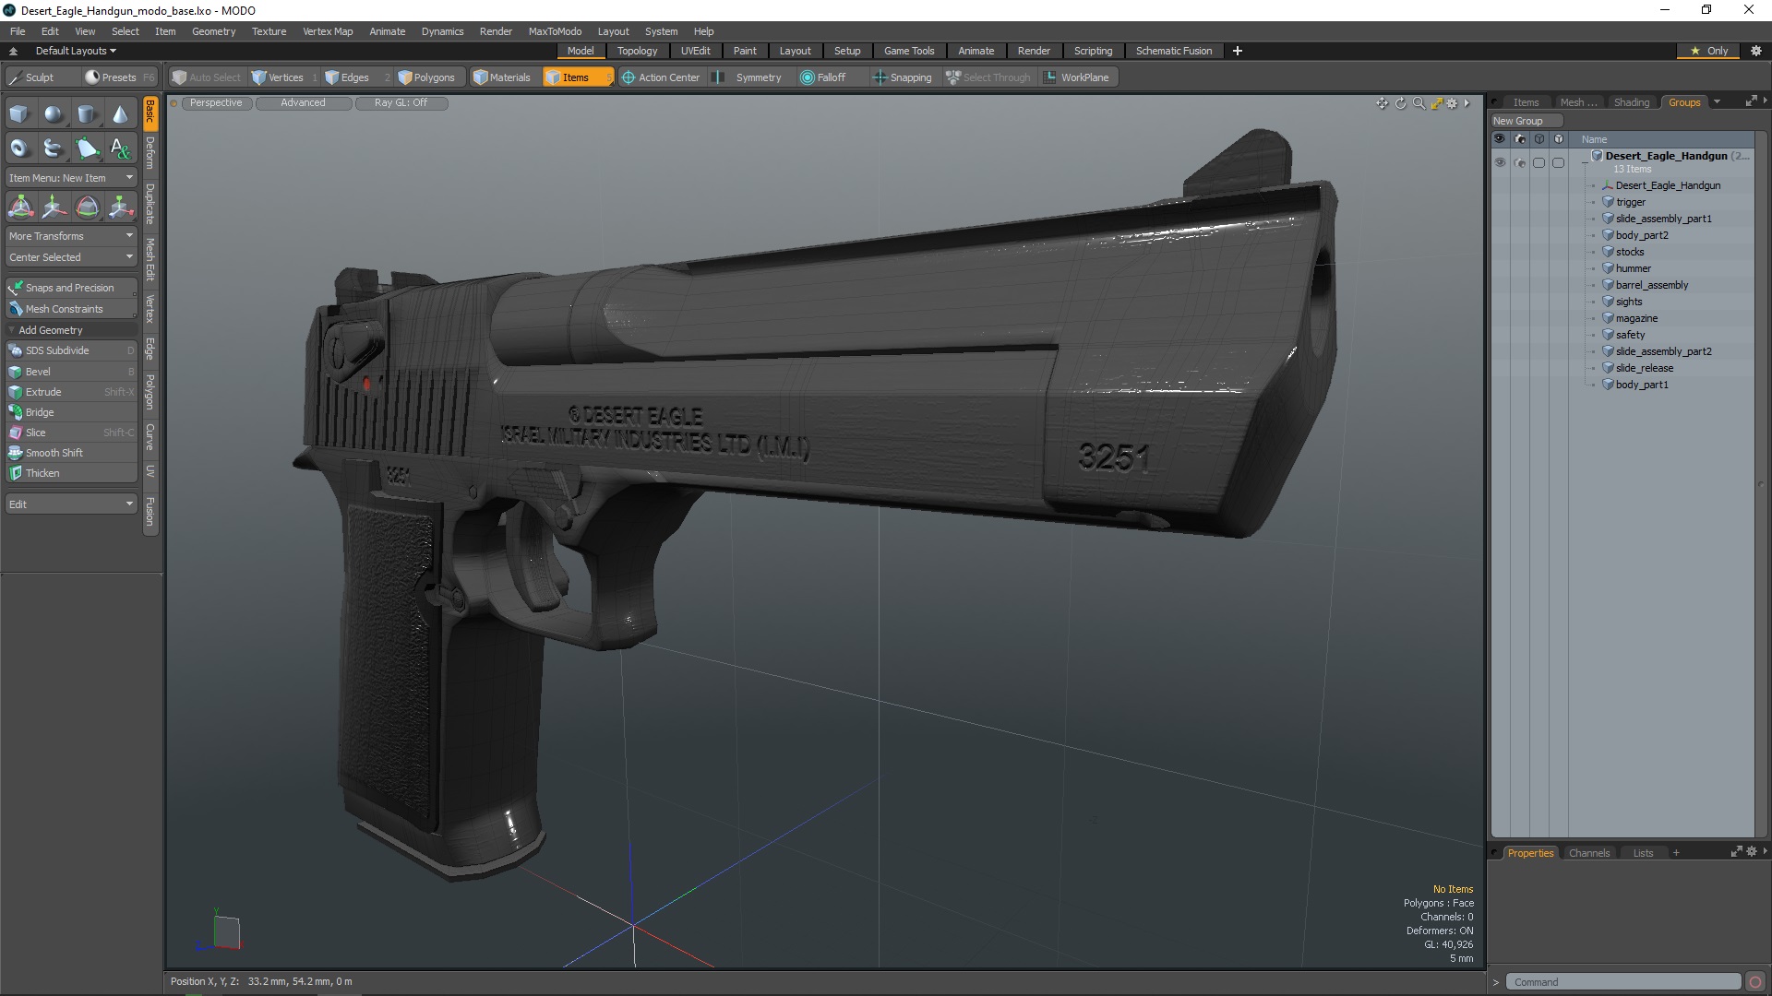The width and height of the screenshot is (1772, 996).
Task: Open the viewport settings gear icon
Action: (1453, 103)
